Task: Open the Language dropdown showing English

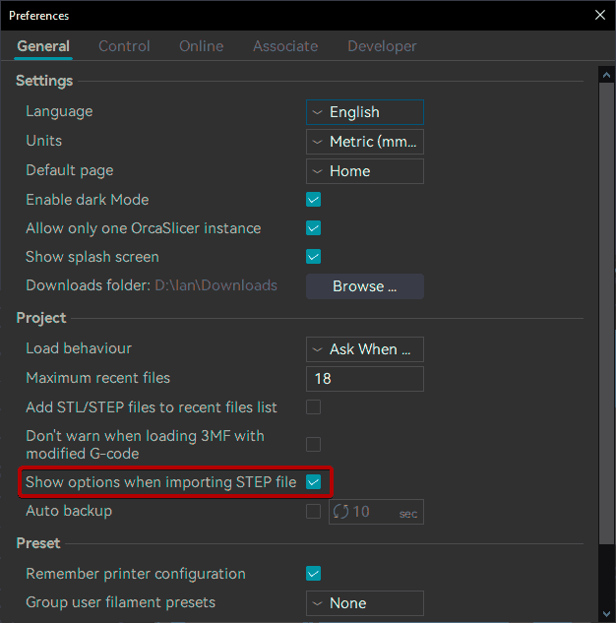Action: click(365, 112)
